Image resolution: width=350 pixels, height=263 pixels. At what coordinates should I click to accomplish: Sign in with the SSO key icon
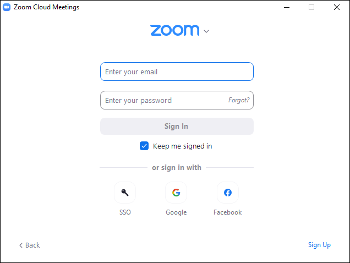[125, 193]
